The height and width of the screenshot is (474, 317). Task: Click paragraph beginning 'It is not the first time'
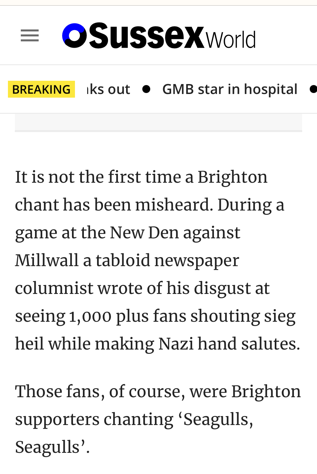click(158, 260)
